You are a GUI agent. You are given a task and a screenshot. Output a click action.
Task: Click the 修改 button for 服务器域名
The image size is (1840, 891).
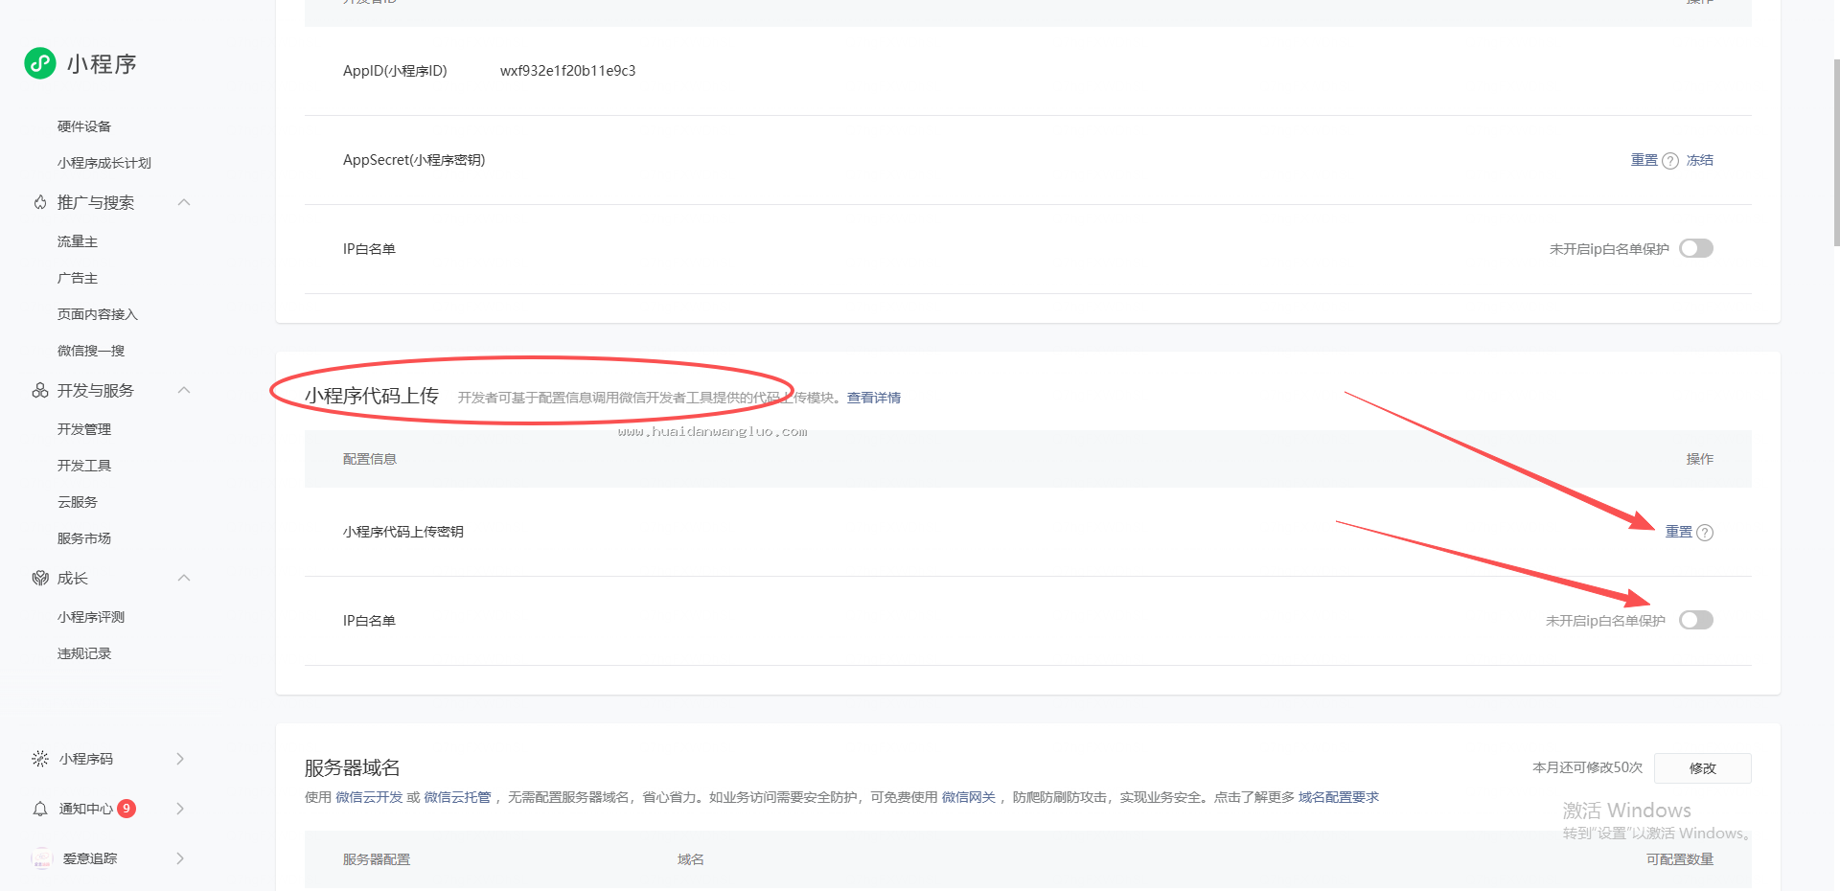[1703, 768]
